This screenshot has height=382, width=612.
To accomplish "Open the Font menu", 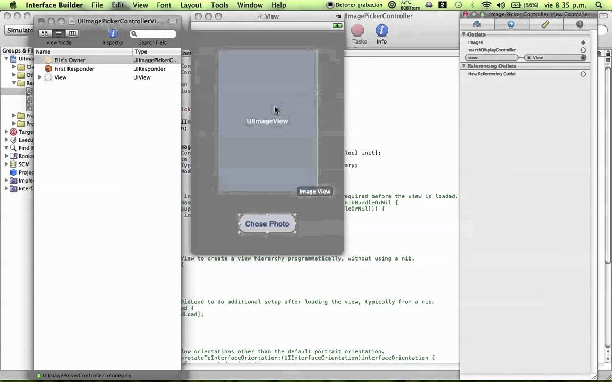I will pos(164,5).
